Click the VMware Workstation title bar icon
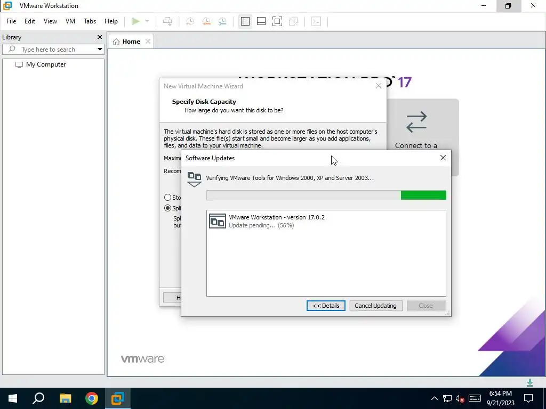This screenshot has width=546, height=409. (x=7, y=5)
